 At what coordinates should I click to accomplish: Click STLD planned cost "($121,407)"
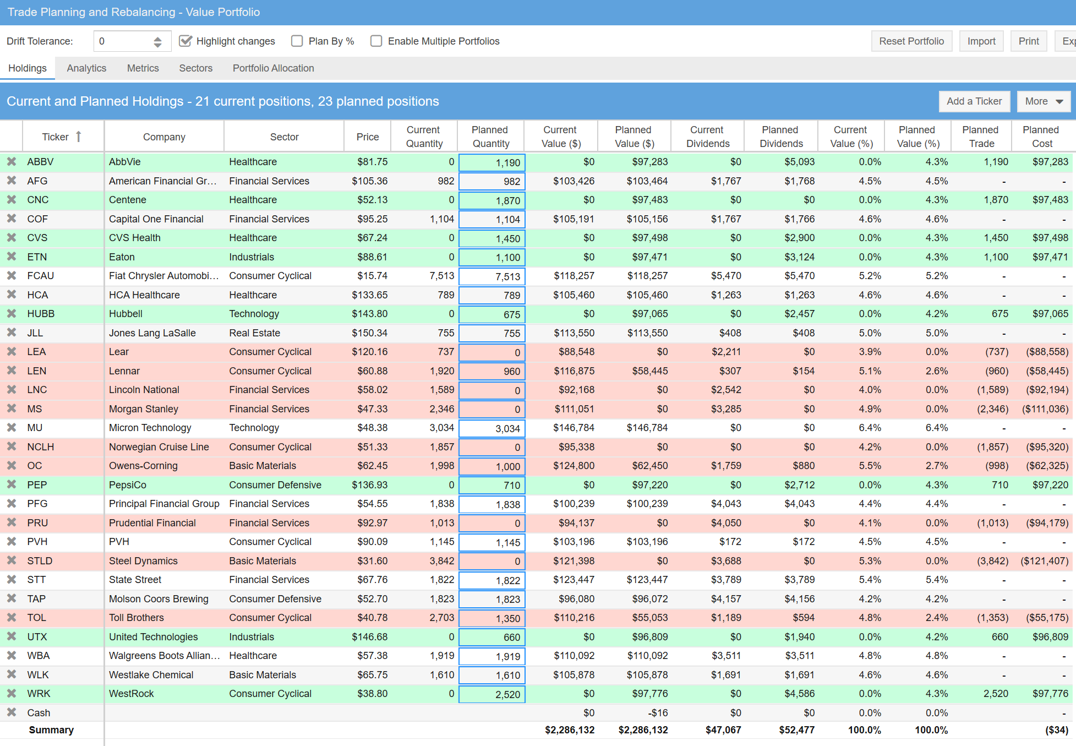(x=1044, y=561)
